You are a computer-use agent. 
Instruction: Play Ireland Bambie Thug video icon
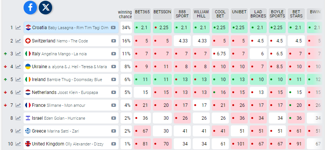point(113,79)
